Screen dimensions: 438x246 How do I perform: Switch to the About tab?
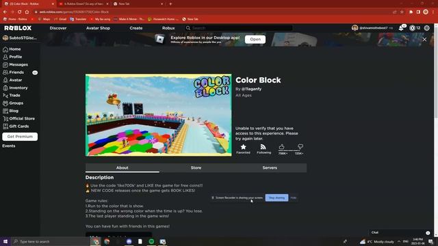(x=123, y=167)
